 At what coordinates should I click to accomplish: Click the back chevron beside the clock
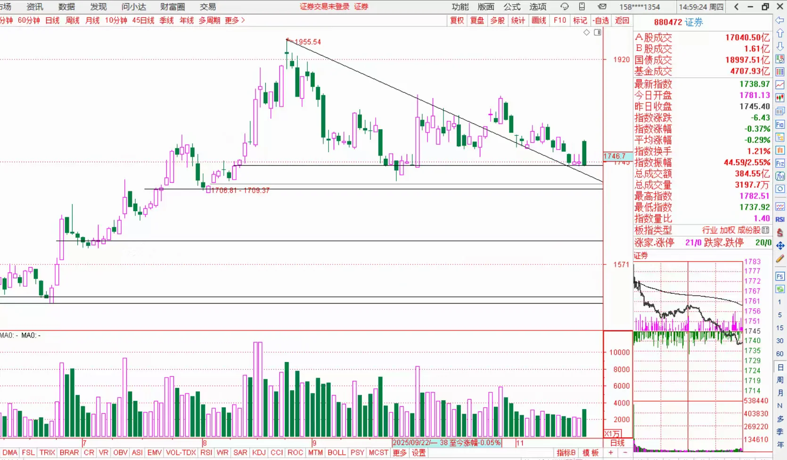pos(737,7)
